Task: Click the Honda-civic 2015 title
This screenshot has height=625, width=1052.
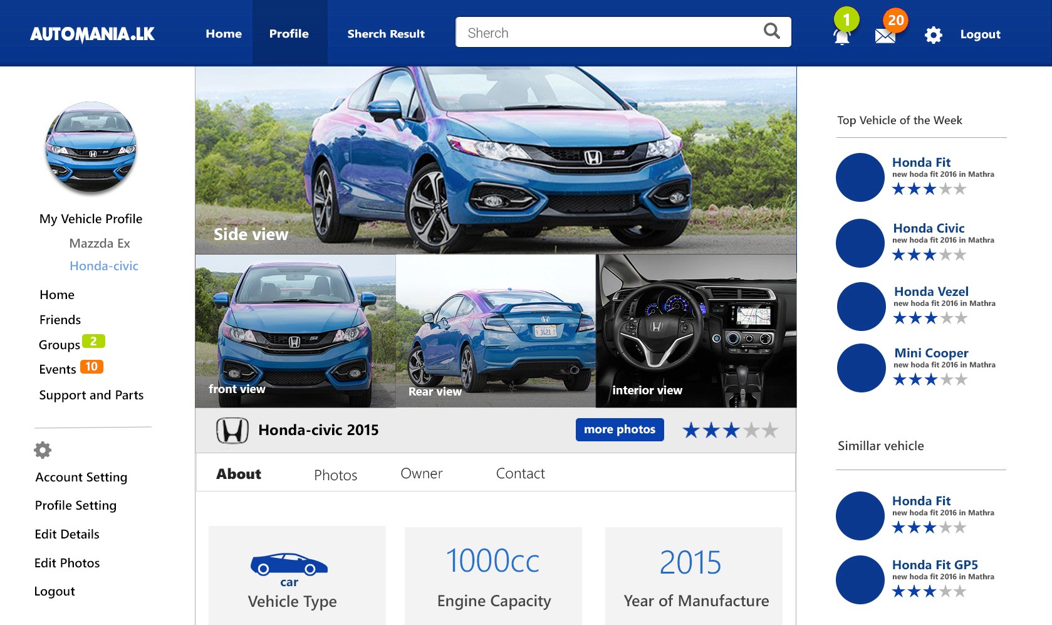Action: 318,430
